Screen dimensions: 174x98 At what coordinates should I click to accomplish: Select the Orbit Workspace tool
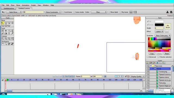tap(12, 44)
